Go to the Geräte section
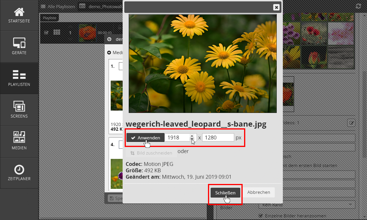 (x=19, y=47)
